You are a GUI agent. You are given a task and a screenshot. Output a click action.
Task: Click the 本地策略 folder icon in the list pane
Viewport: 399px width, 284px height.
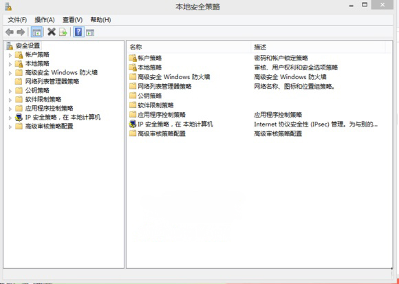133,67
